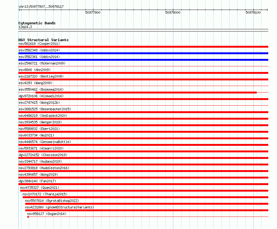
Task: Click the small red block under nsv958127 (Dogan2014)
Action: click(28, 217)
